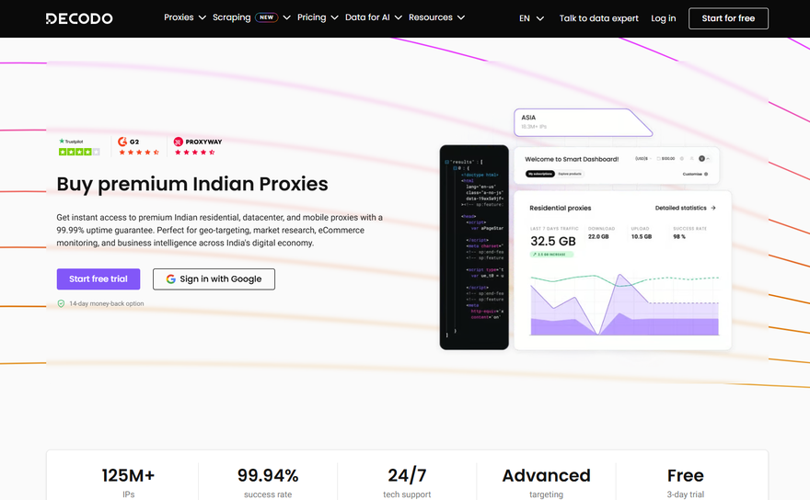Click the Start for free button

tap(728, 18)
